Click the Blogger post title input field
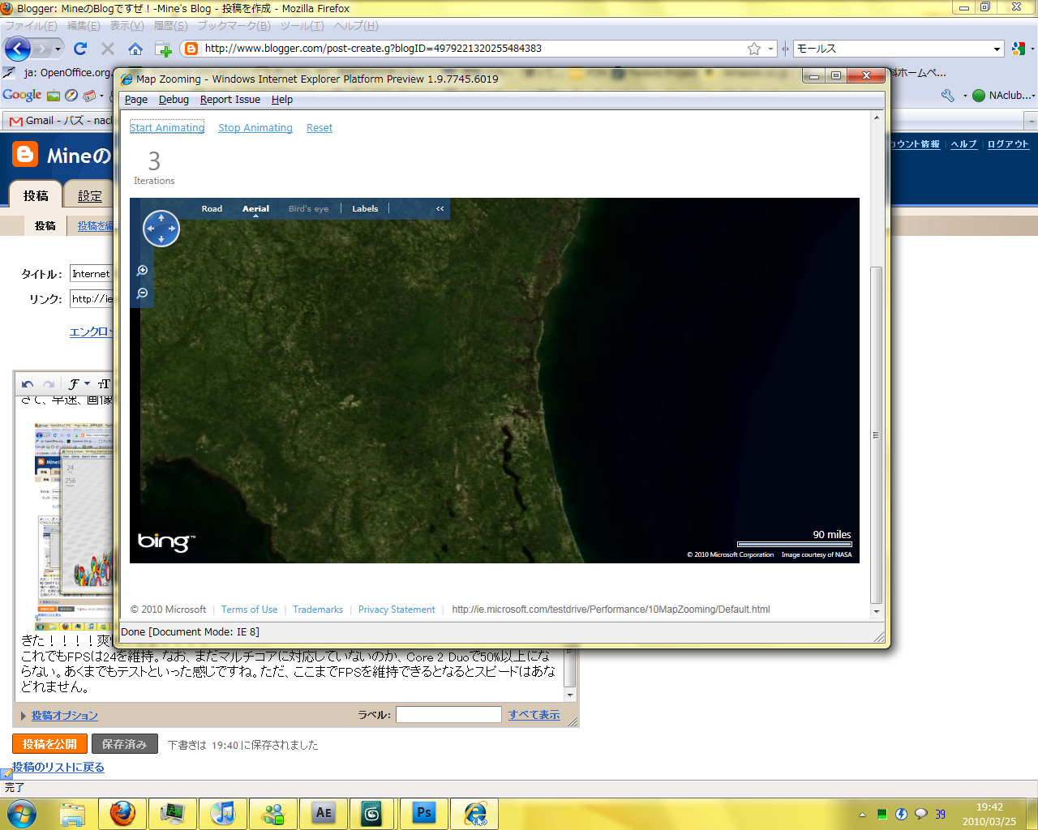 pos(91,274)
